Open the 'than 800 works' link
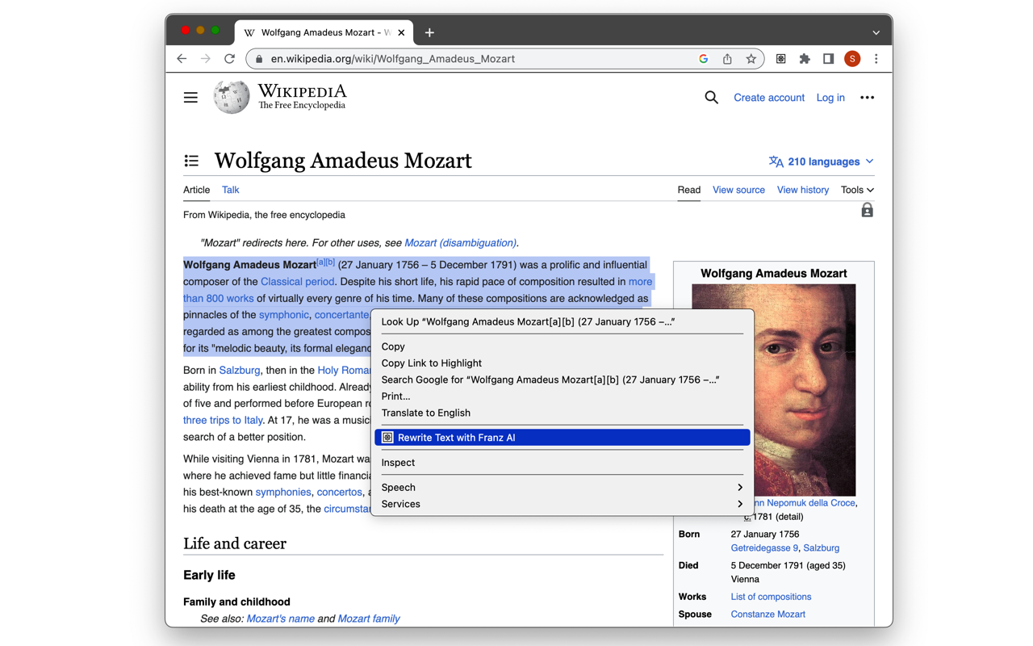1033x646 pixels. pyautogui.click(x=219, y=299)
